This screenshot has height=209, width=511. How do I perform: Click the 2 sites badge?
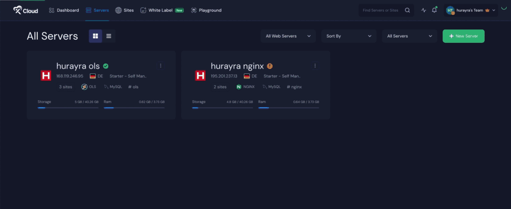tap(220, 87)
